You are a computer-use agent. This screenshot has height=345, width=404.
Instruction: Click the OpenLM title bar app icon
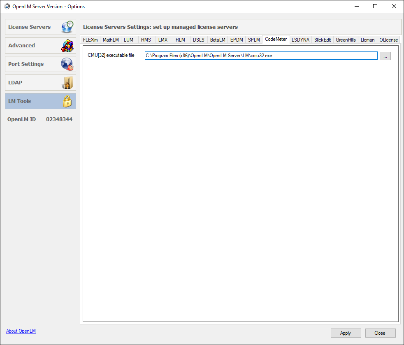[7, 7]
